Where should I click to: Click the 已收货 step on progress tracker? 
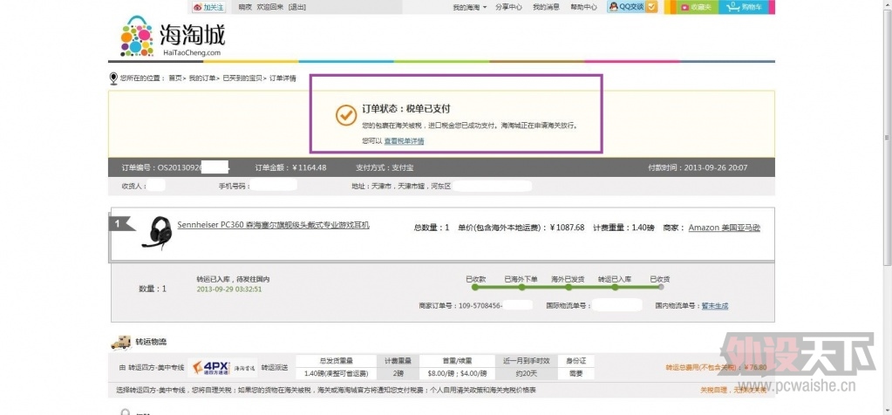coord(660,279)
